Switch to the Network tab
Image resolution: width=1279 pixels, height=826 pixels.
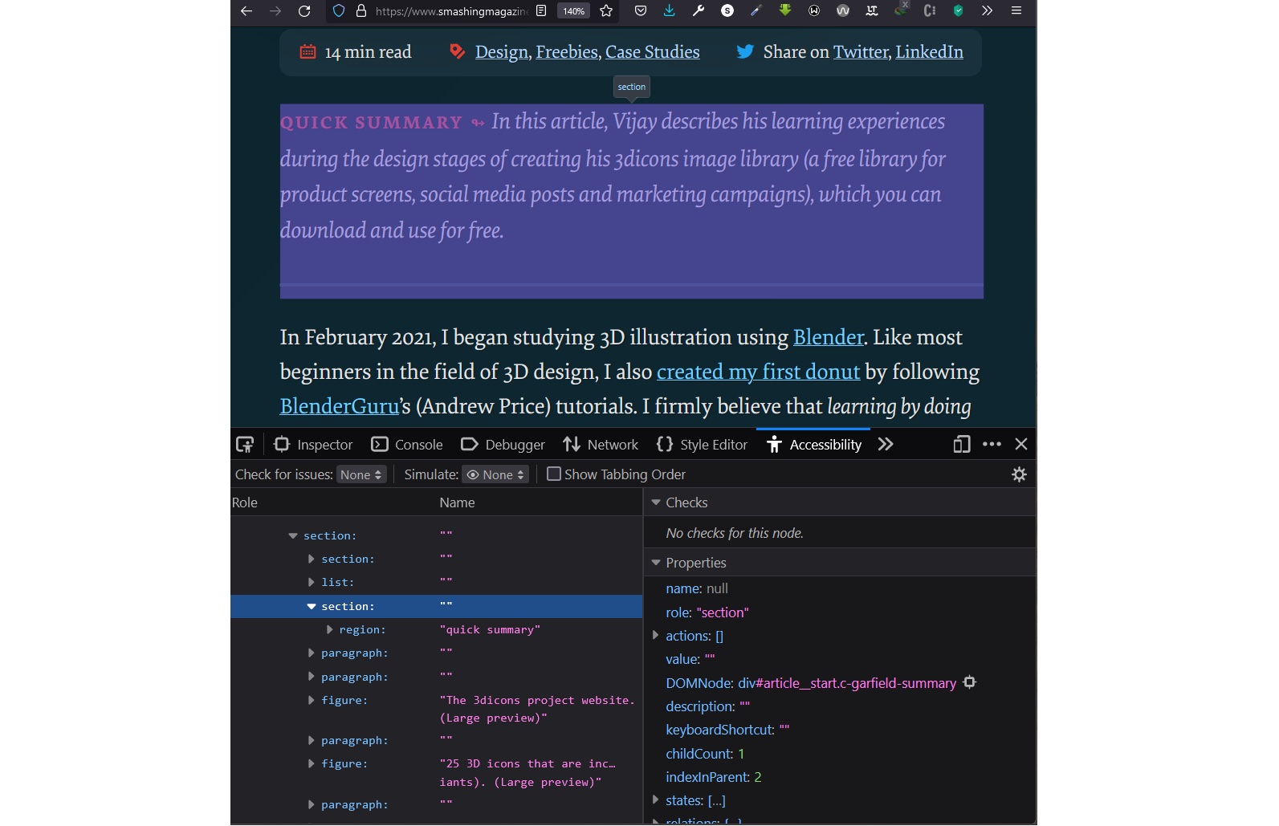601,445
